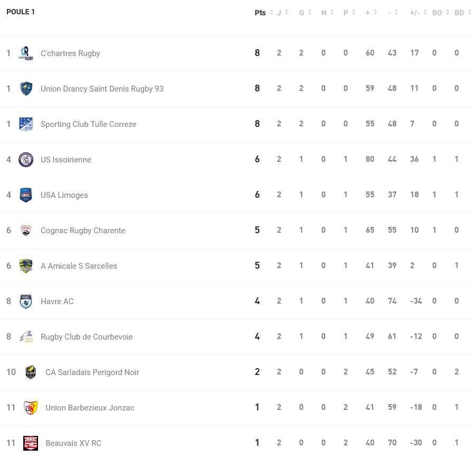
Task: Click the USA Limoges club badge
Action: click(26, 195)
